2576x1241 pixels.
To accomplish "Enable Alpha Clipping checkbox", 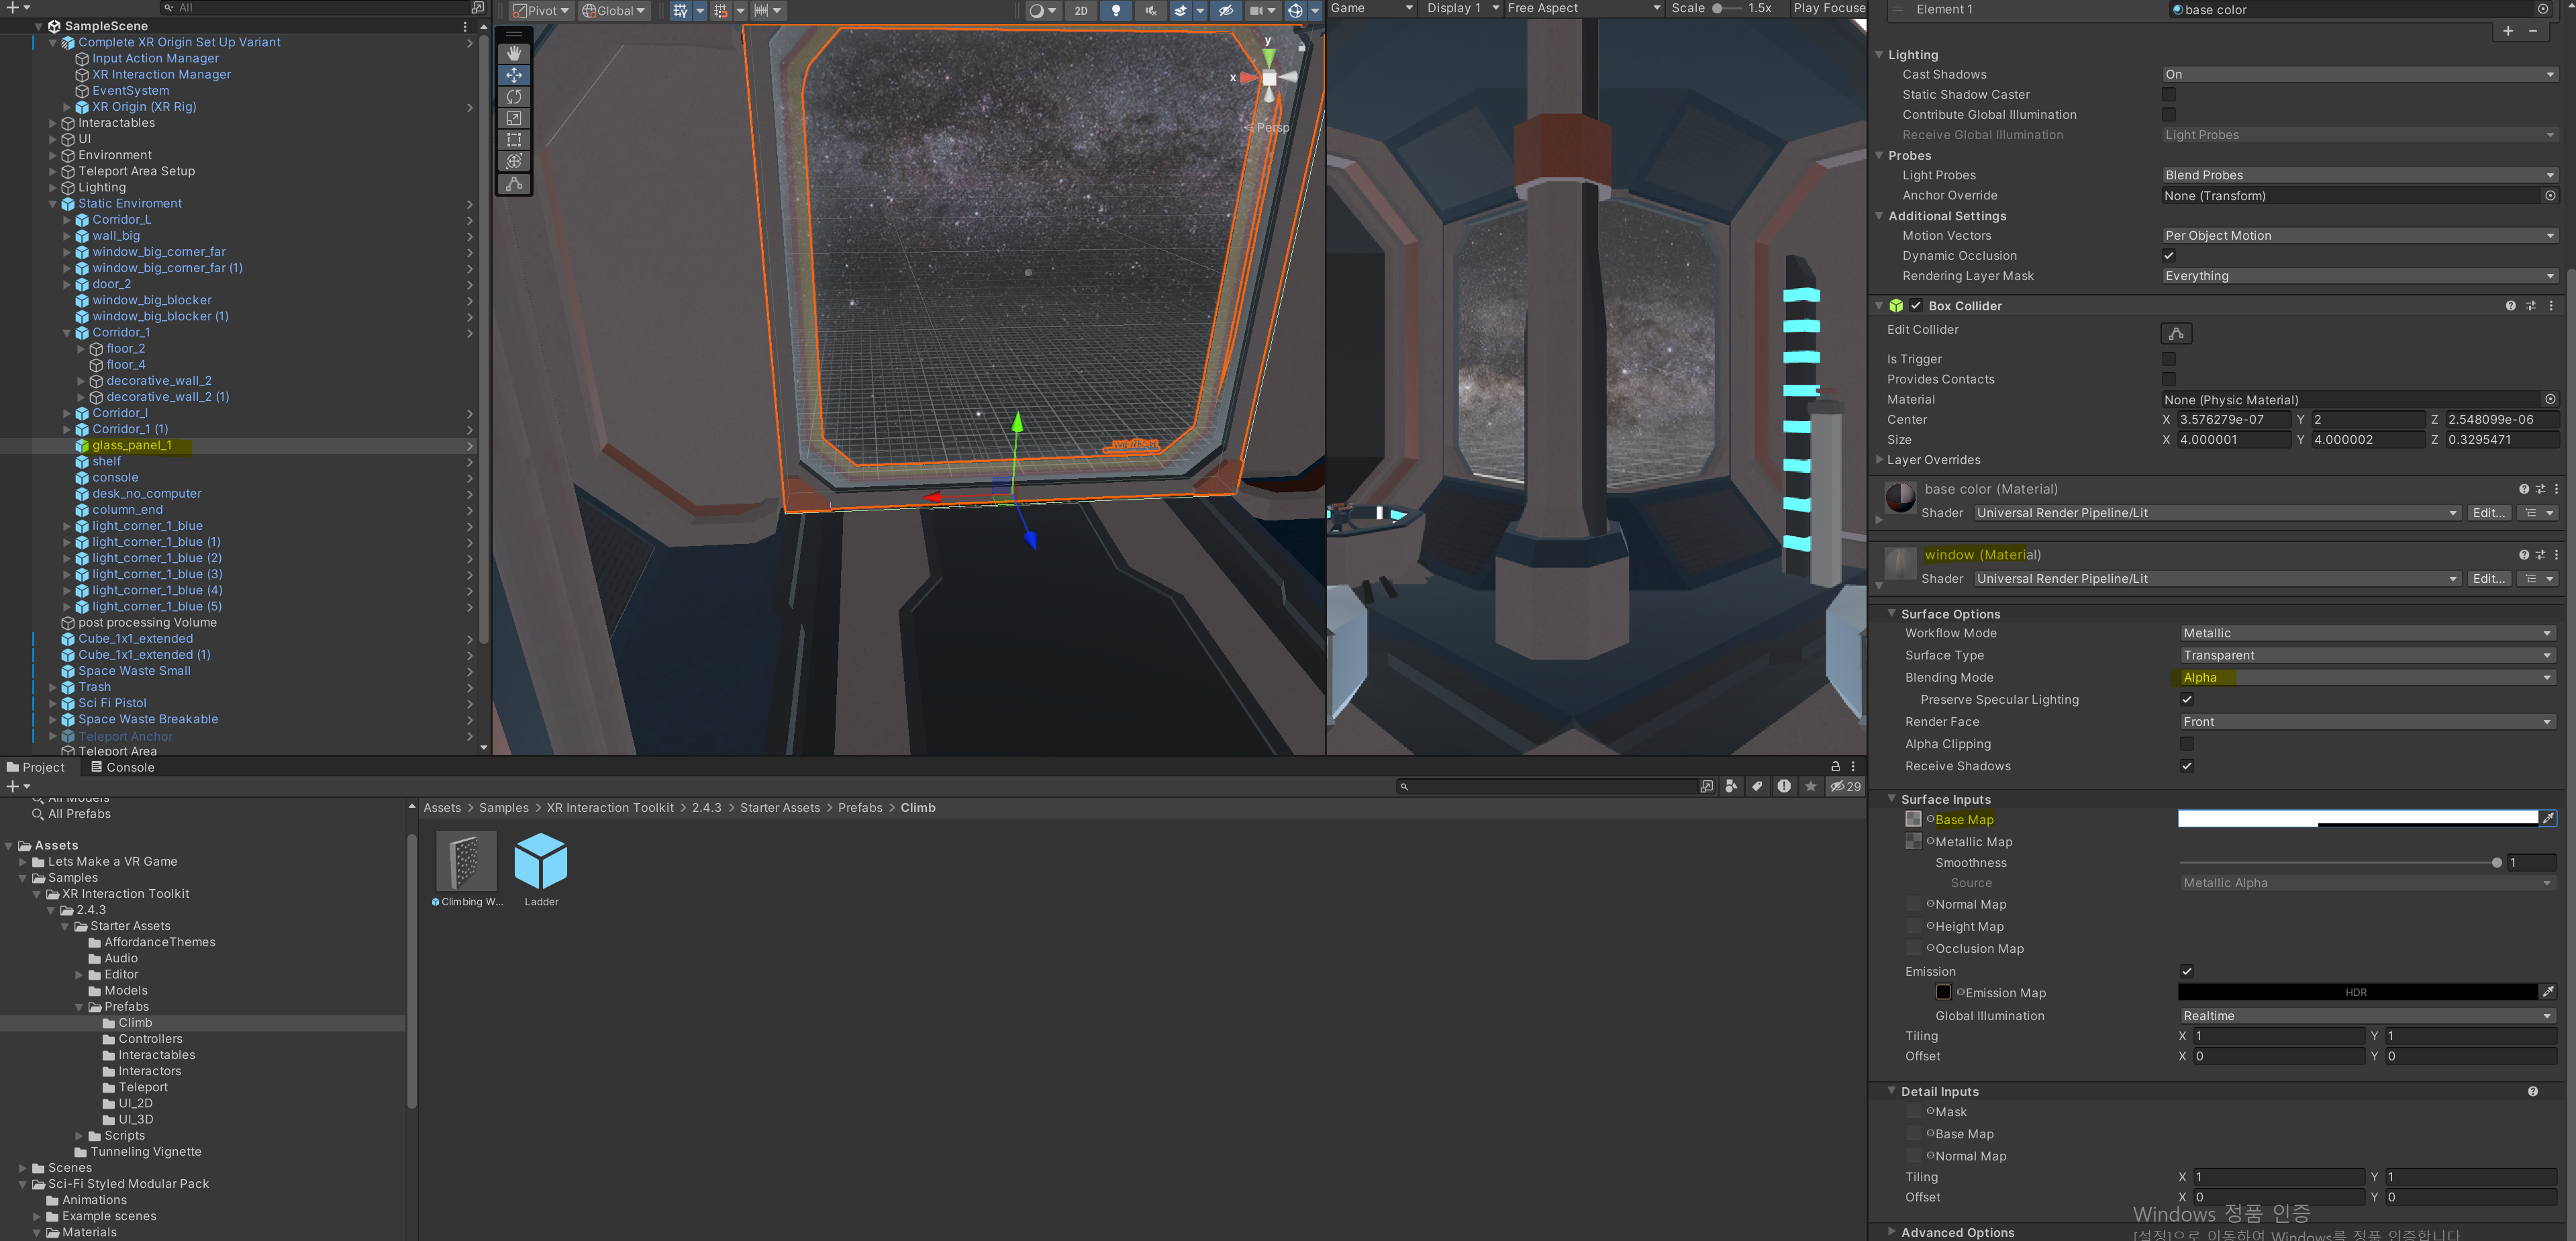I will click(x=2186, y=743).
